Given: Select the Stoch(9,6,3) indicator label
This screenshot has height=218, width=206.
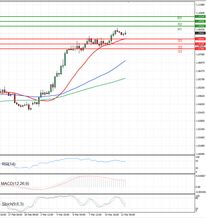Looking at the screenshot, I should click(13, 204).
